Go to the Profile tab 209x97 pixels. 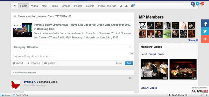pyautogui.click(x=54, y=6)
